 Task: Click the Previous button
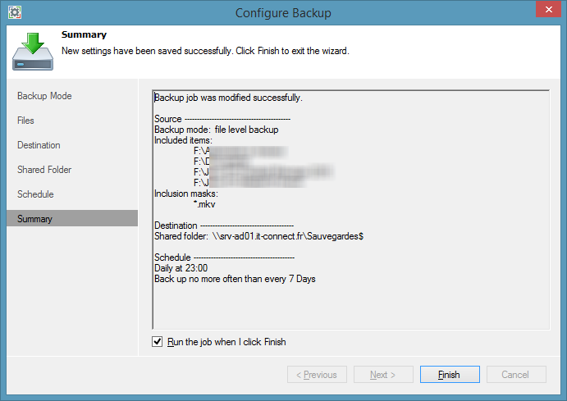(x=317, y=375)
